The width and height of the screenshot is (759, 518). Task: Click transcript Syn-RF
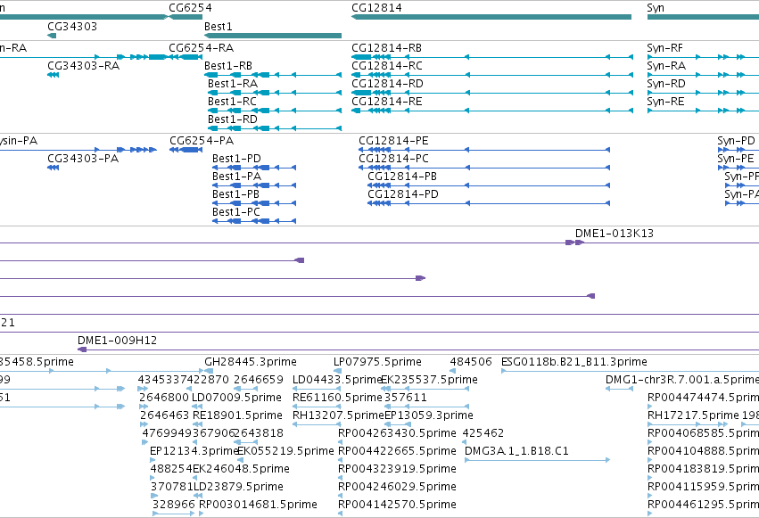click(x=665, y=48)
